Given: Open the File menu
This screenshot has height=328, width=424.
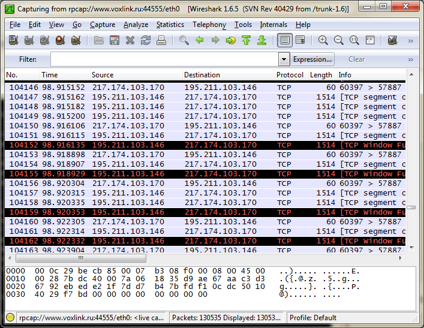Looking at the screenshot, I should click(x=15, y=25).
